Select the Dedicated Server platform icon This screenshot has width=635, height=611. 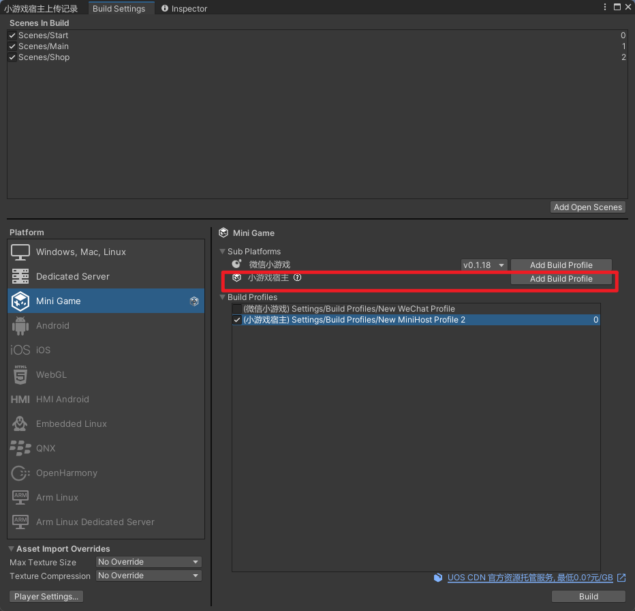20,277
